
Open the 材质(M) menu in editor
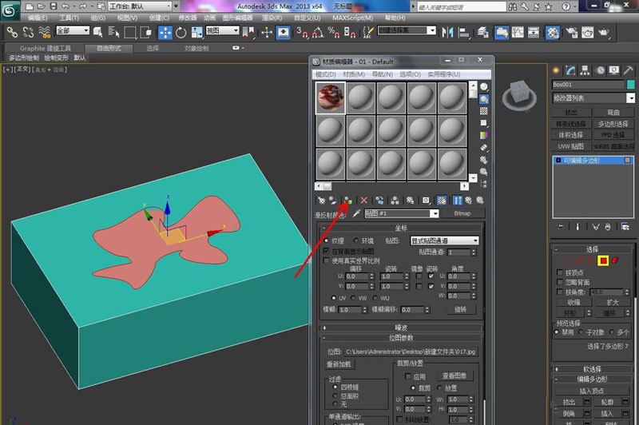tap(354, 73)
